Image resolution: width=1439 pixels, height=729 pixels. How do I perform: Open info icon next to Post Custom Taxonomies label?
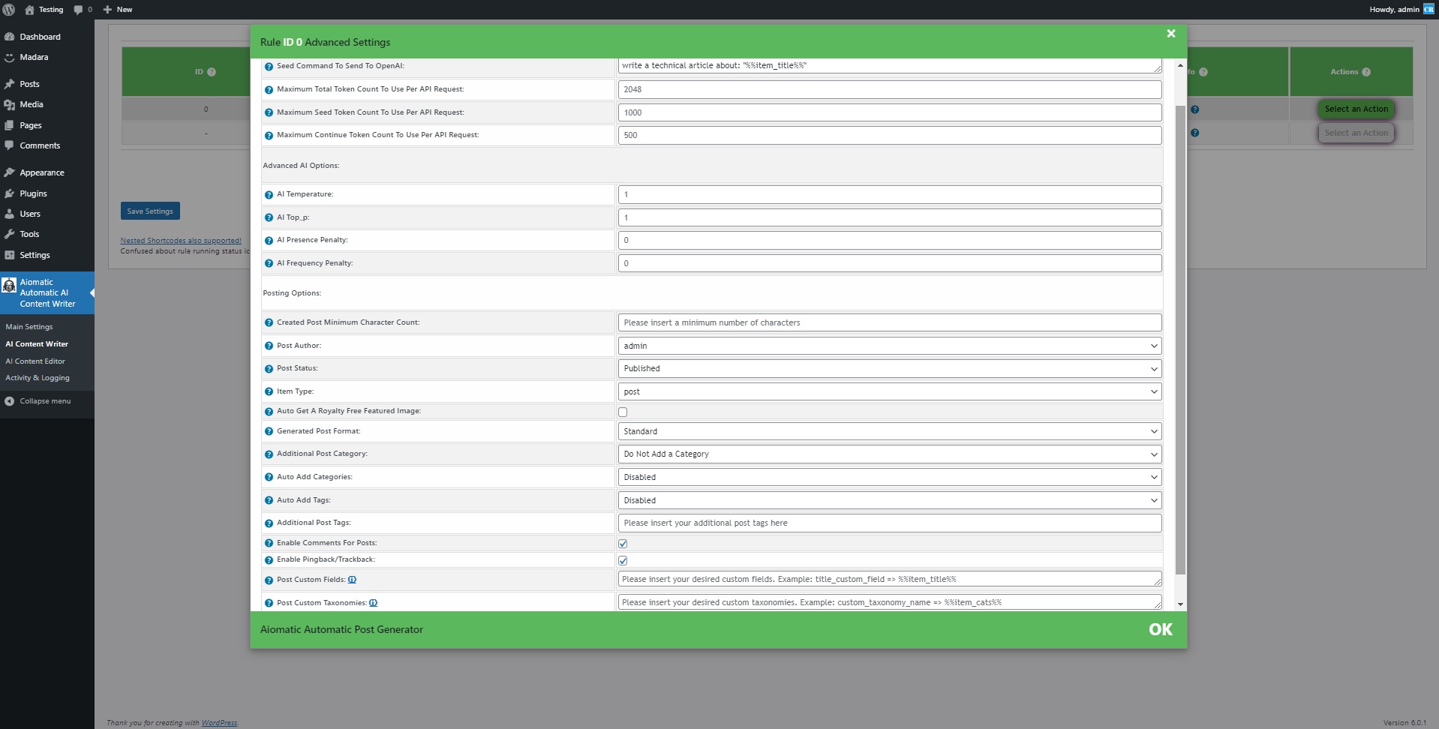pos(373,603)
